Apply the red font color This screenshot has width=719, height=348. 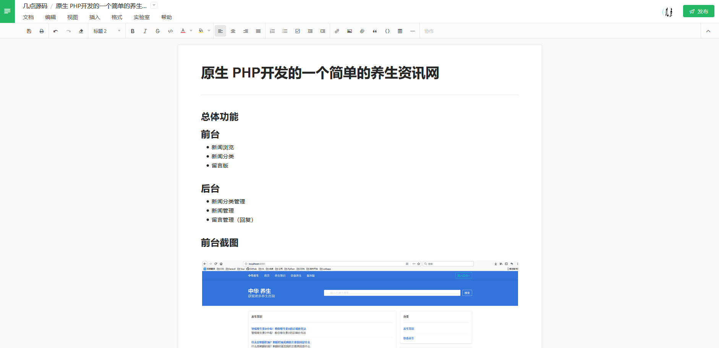click(183, 31)
